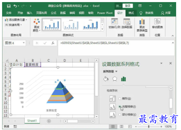Switch to Normal view in status bar

[x=113, y=127]
